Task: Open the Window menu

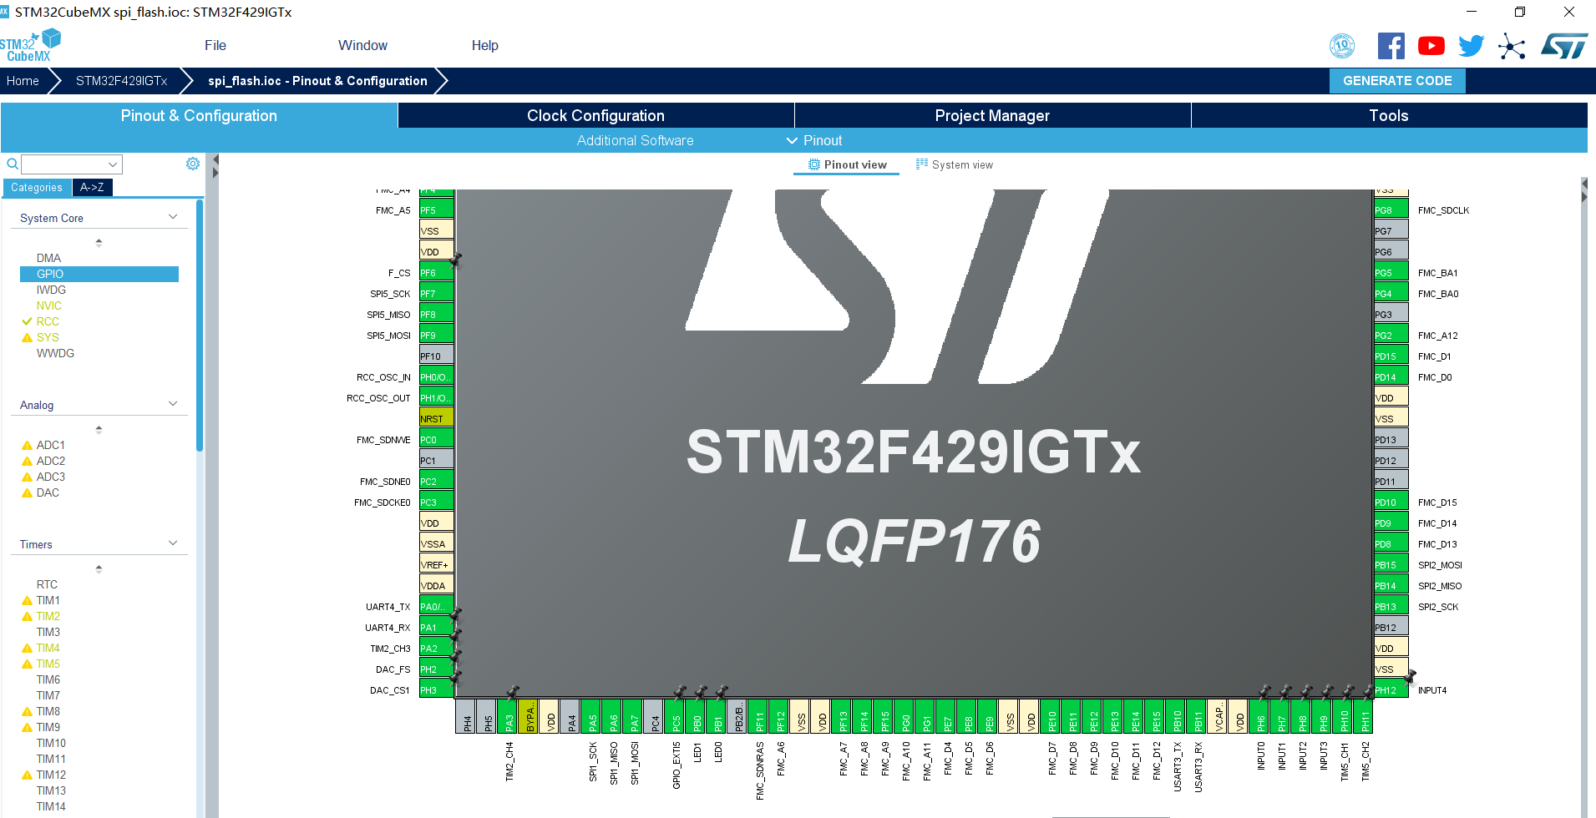Action: tap(362, 45)
